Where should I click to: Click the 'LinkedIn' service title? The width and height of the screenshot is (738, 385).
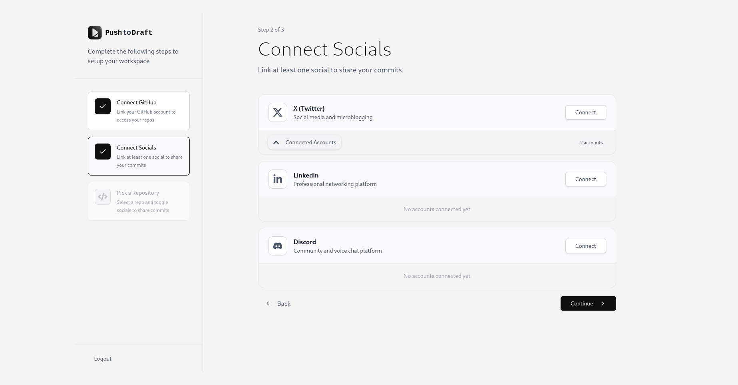pyautogui.click(x=306, y=175)
